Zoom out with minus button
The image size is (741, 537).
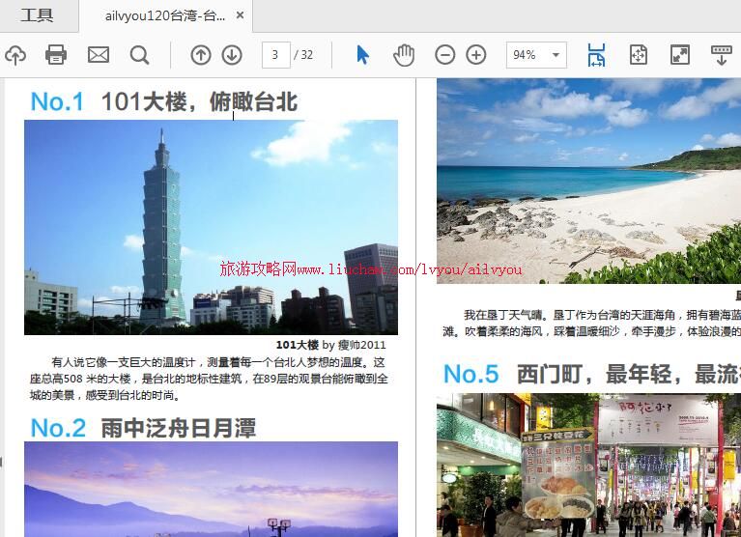pyautogui.click(x=444, y=55)
